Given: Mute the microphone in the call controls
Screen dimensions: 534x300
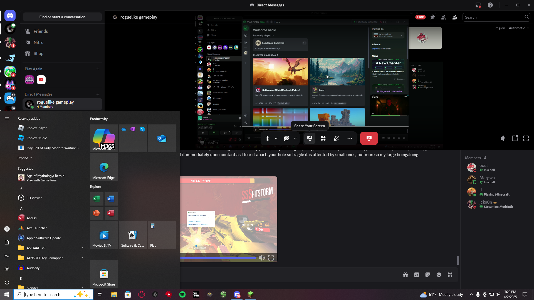Looking at the screenshot, I should click(267, 138).
